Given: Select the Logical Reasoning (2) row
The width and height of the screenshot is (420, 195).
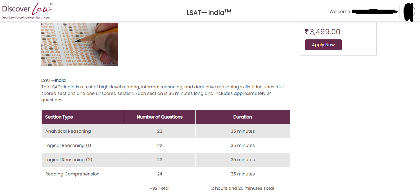Looking at the screenshot, I should pos(68,160).
